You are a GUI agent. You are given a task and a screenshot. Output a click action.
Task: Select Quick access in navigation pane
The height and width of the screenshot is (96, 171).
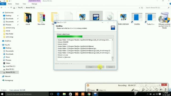pos(9,13)
